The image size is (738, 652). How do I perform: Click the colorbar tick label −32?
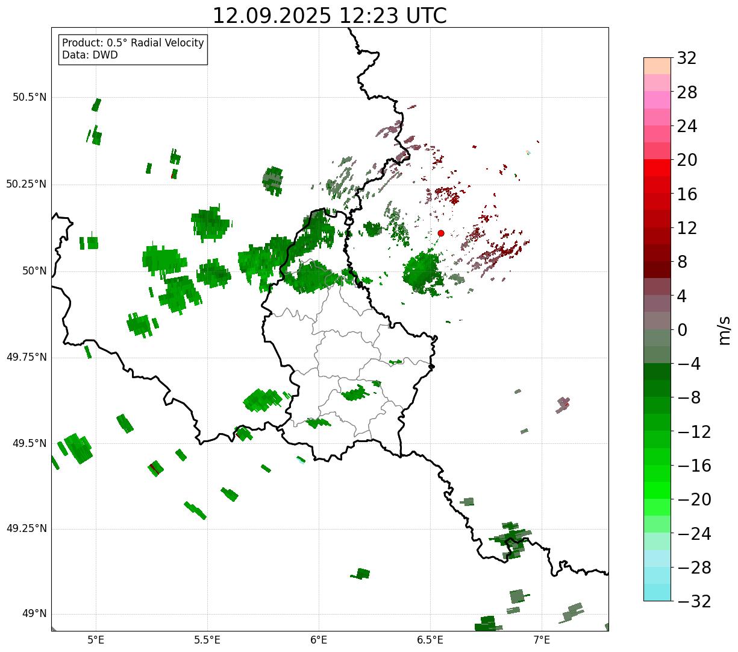coord(694,601)
